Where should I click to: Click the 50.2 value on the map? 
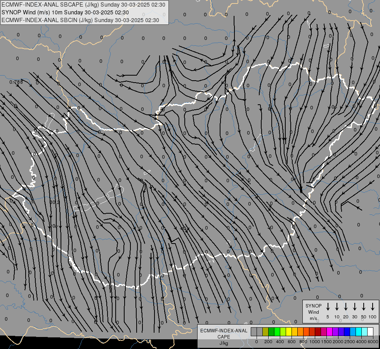pyautogui.click(x=54, y=202)
